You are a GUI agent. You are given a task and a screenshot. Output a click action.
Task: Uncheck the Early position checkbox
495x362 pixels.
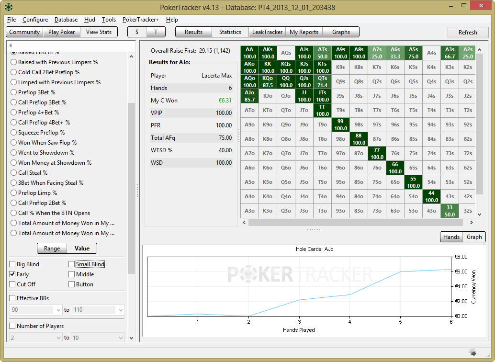click(12, 274)
